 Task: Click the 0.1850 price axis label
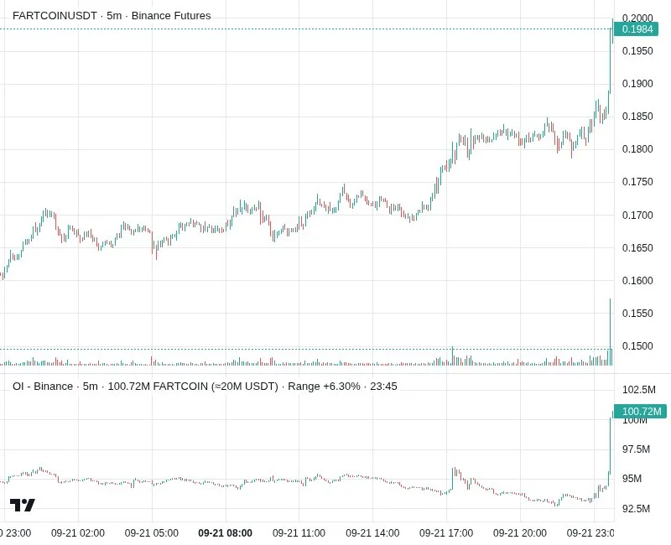click(x=637, y=117)
